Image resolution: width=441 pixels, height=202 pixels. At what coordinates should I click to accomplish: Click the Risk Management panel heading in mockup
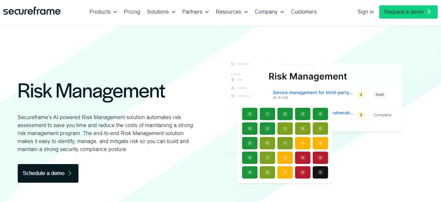click(x=308, y=77)
